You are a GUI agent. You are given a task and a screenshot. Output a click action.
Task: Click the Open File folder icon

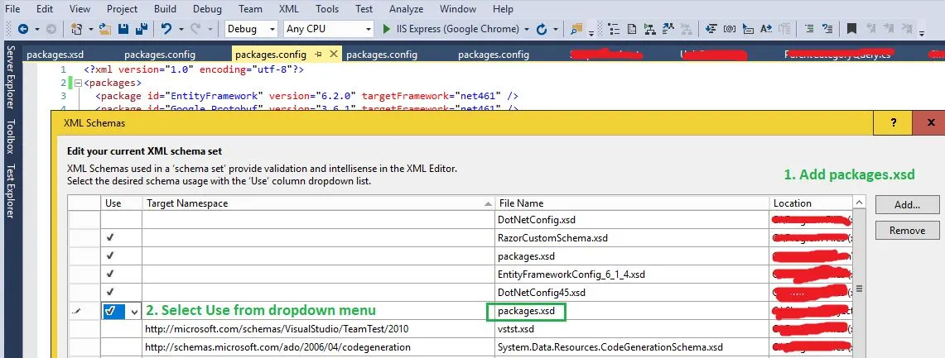click(105, 29)
